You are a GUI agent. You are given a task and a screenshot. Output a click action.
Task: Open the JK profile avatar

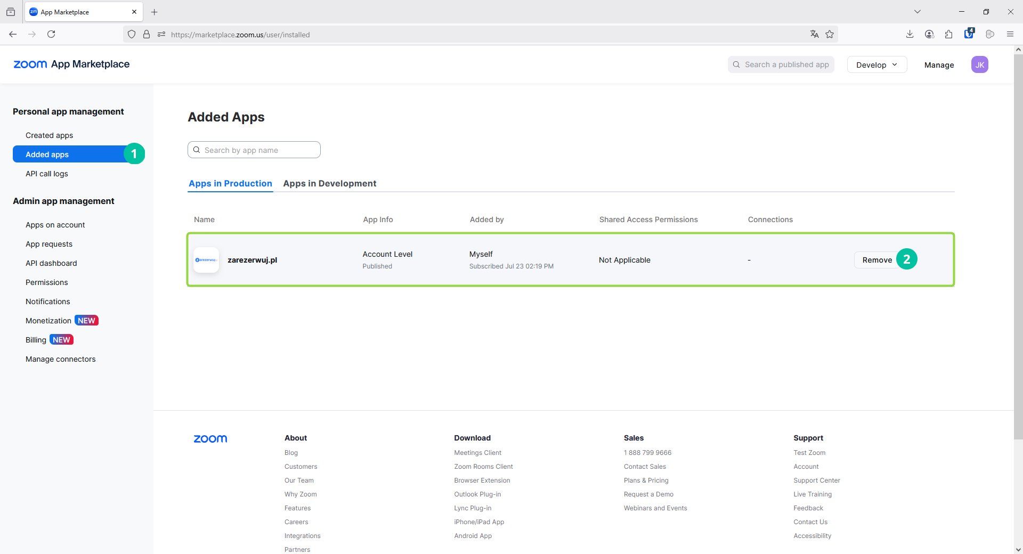pos(979,64)
